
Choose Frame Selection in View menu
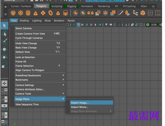click(40, 66)
